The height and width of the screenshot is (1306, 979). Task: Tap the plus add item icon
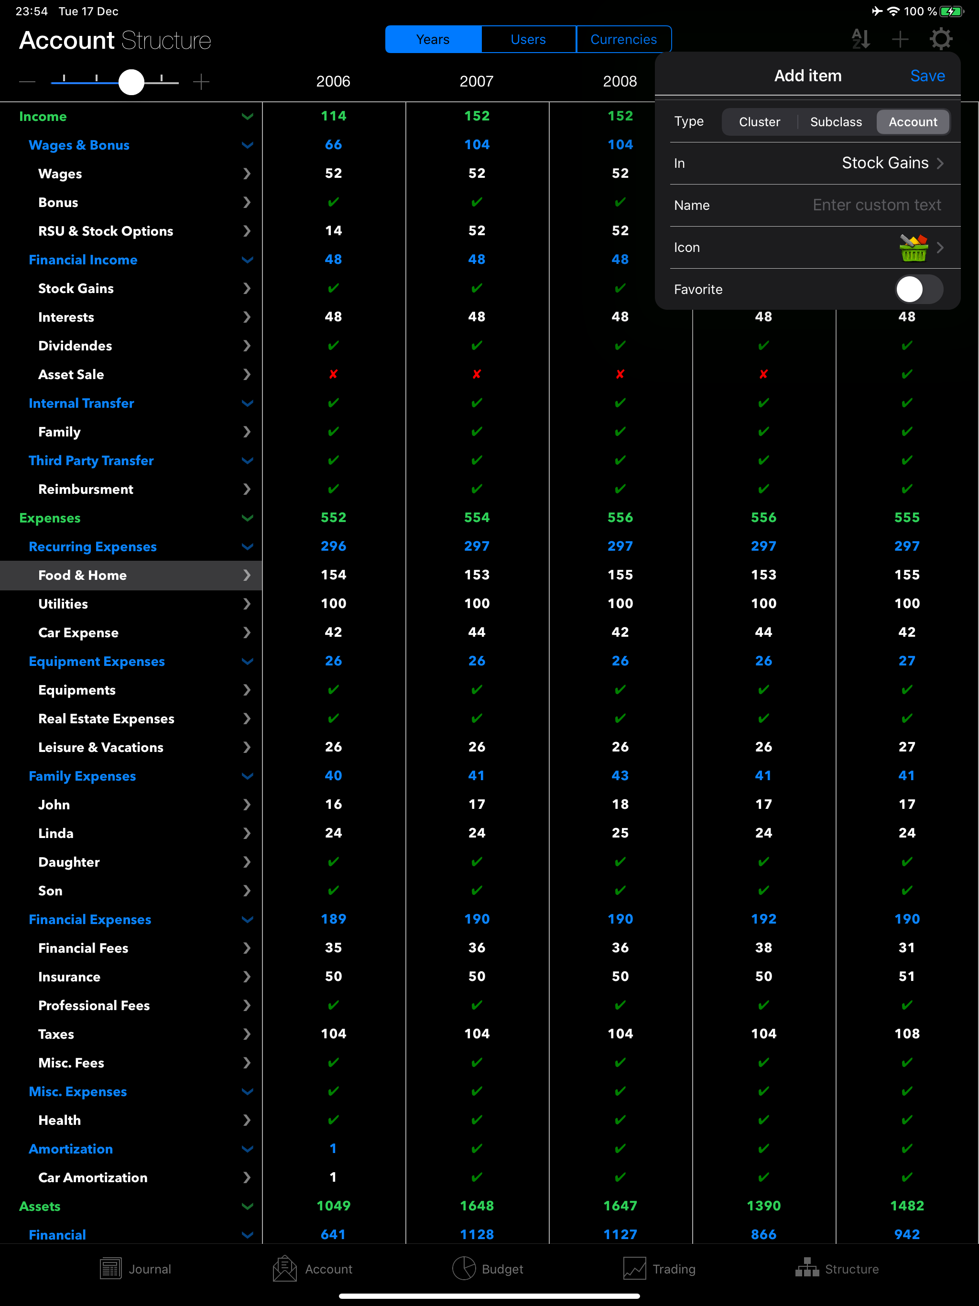900,40
